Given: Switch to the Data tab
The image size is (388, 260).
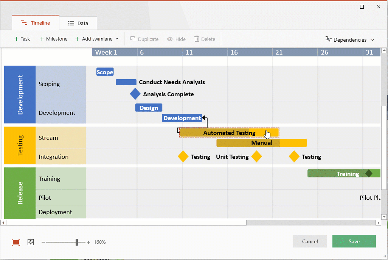Looking at the screenshot, I should 78,23.
